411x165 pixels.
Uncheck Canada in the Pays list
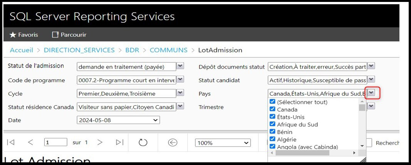(273, 109)
